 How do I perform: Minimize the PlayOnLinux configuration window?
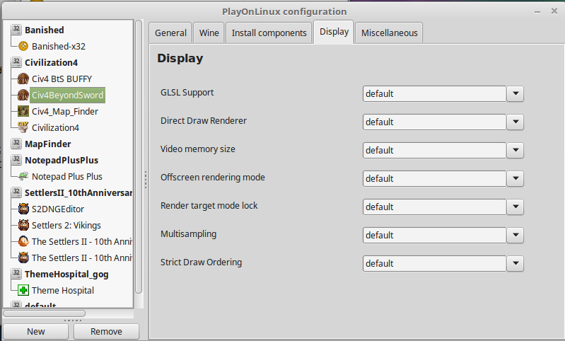click(x=537, y=12)
